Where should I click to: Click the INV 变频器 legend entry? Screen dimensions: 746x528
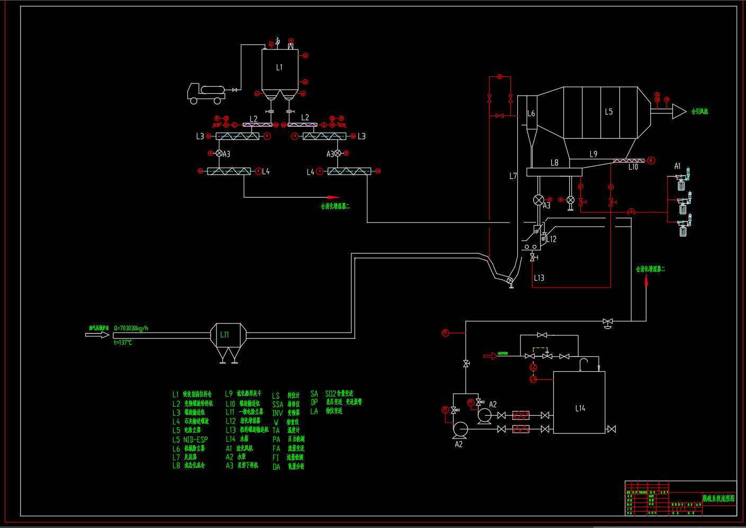point(286,413)
